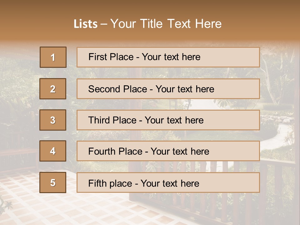The height and width of the screenshot is (225, 300).
Task: Click the slide title text
Action: pyautogui.click(x=147, y=24)
